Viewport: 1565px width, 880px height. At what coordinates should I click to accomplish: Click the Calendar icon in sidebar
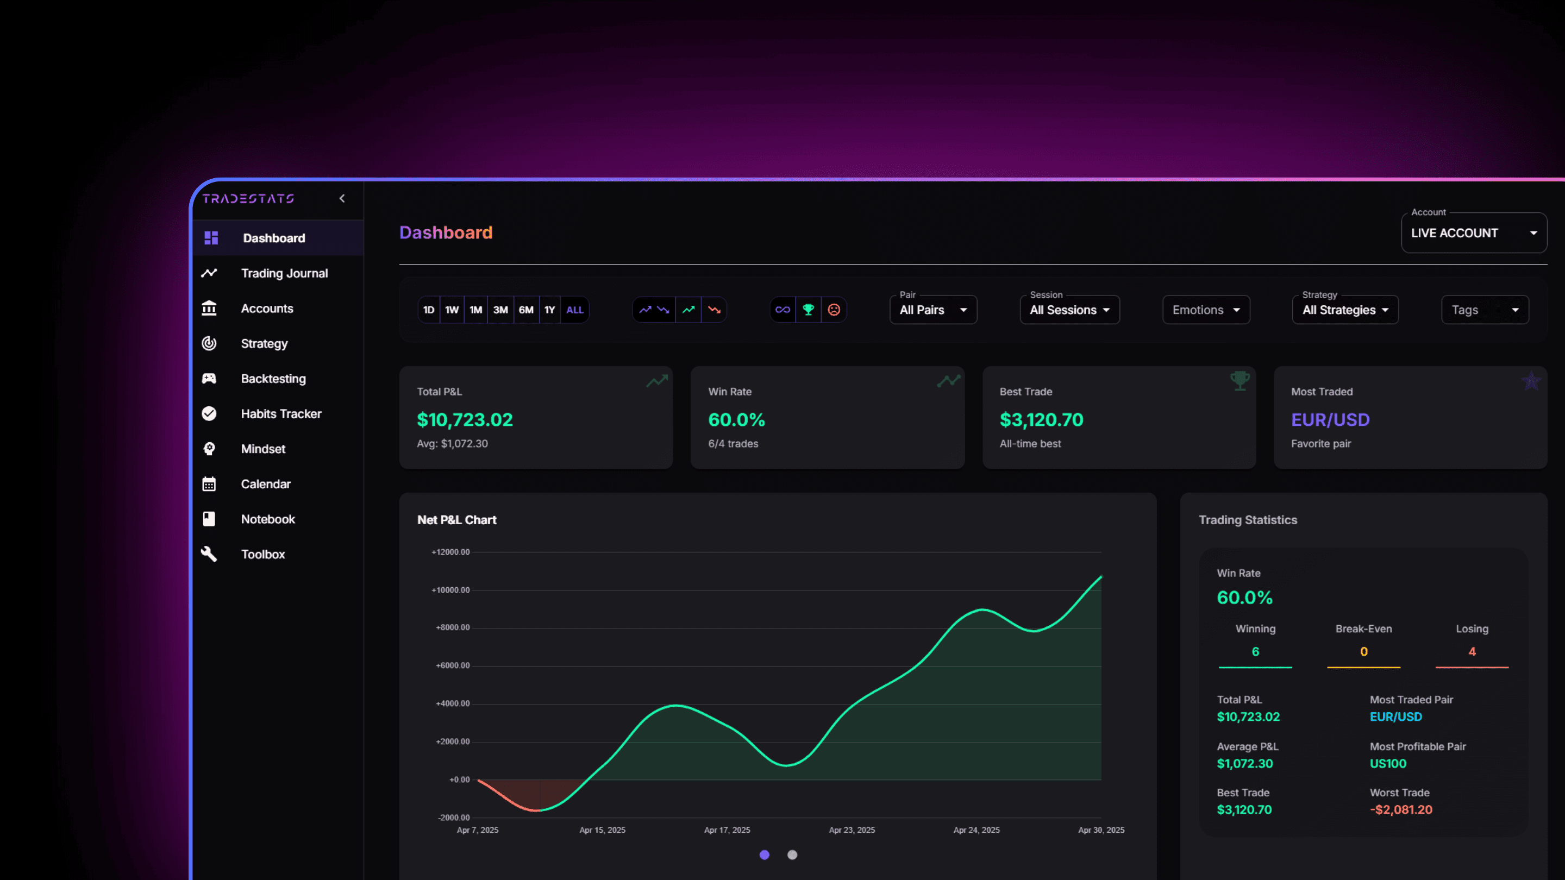pos(209,484)
